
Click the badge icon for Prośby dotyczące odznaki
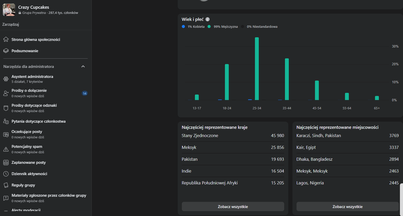(6, 108)
